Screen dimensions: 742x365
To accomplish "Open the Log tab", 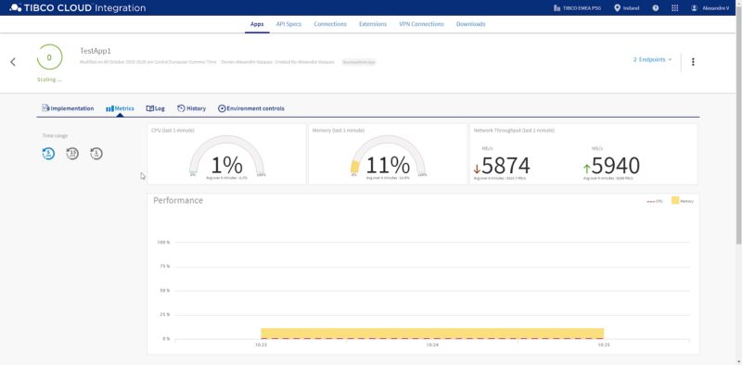I will coord(156,108).
